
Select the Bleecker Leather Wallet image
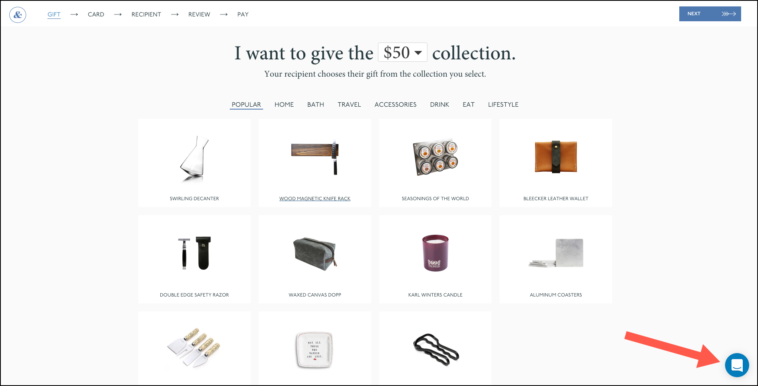coord(556,157)
